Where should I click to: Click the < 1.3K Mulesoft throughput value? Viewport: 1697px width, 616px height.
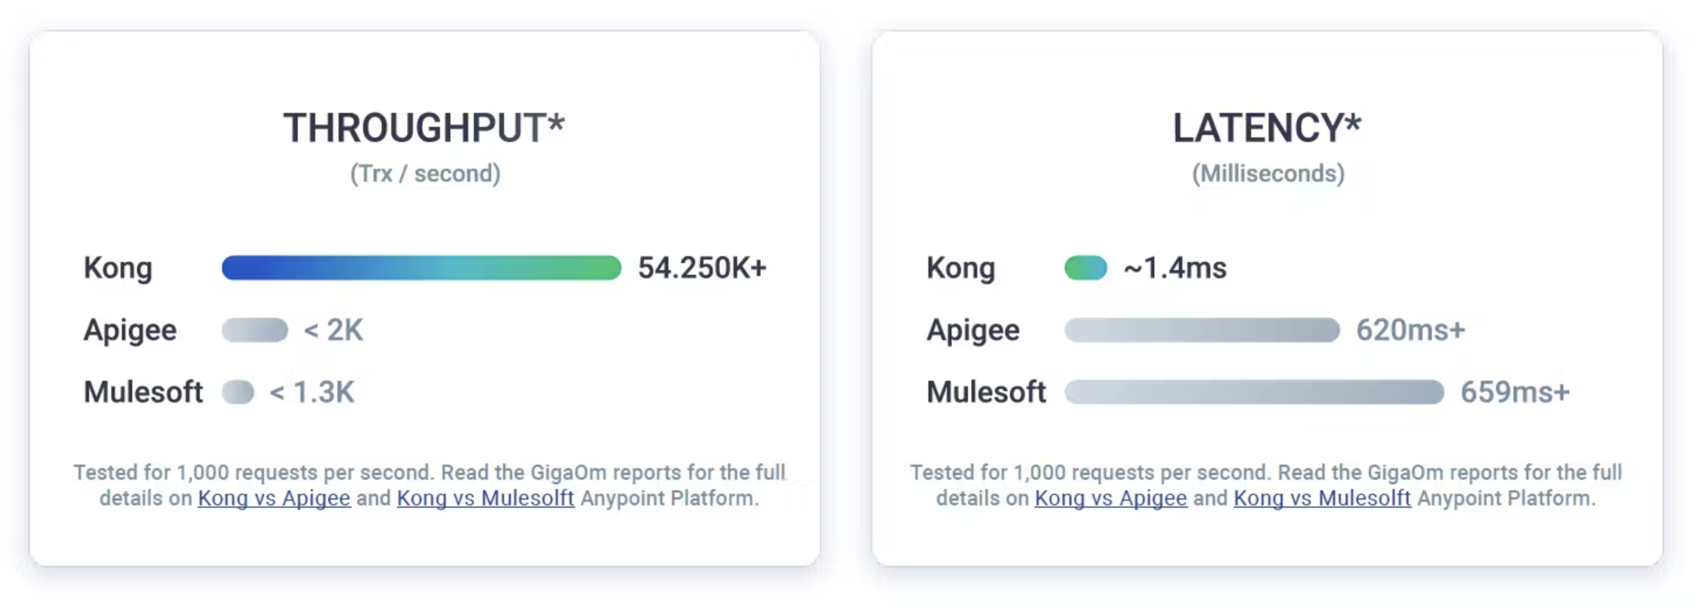[x=312, y=392]
